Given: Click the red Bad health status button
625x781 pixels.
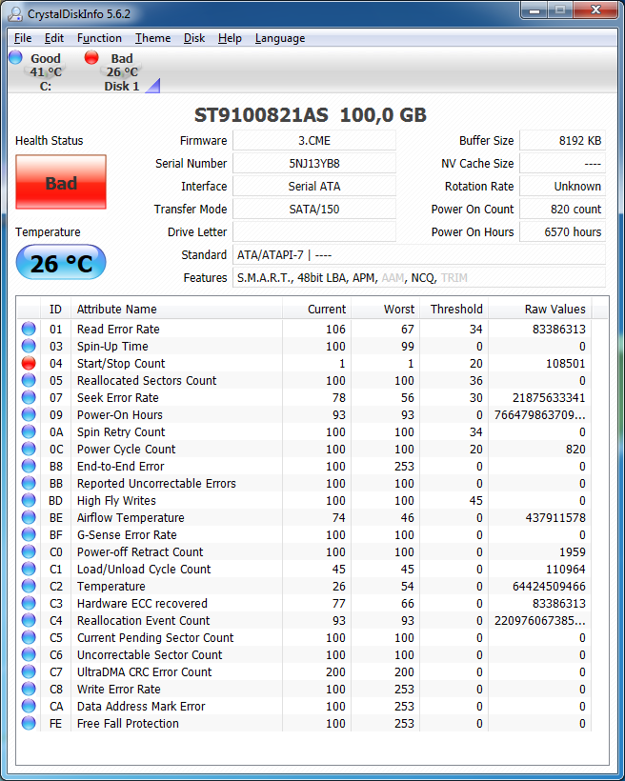Looking at the screenshot, I should [x=61, y=182].
